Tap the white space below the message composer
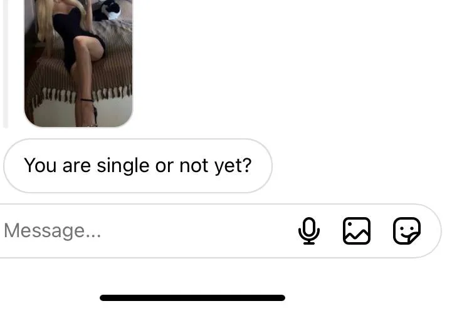 (225, 275)
